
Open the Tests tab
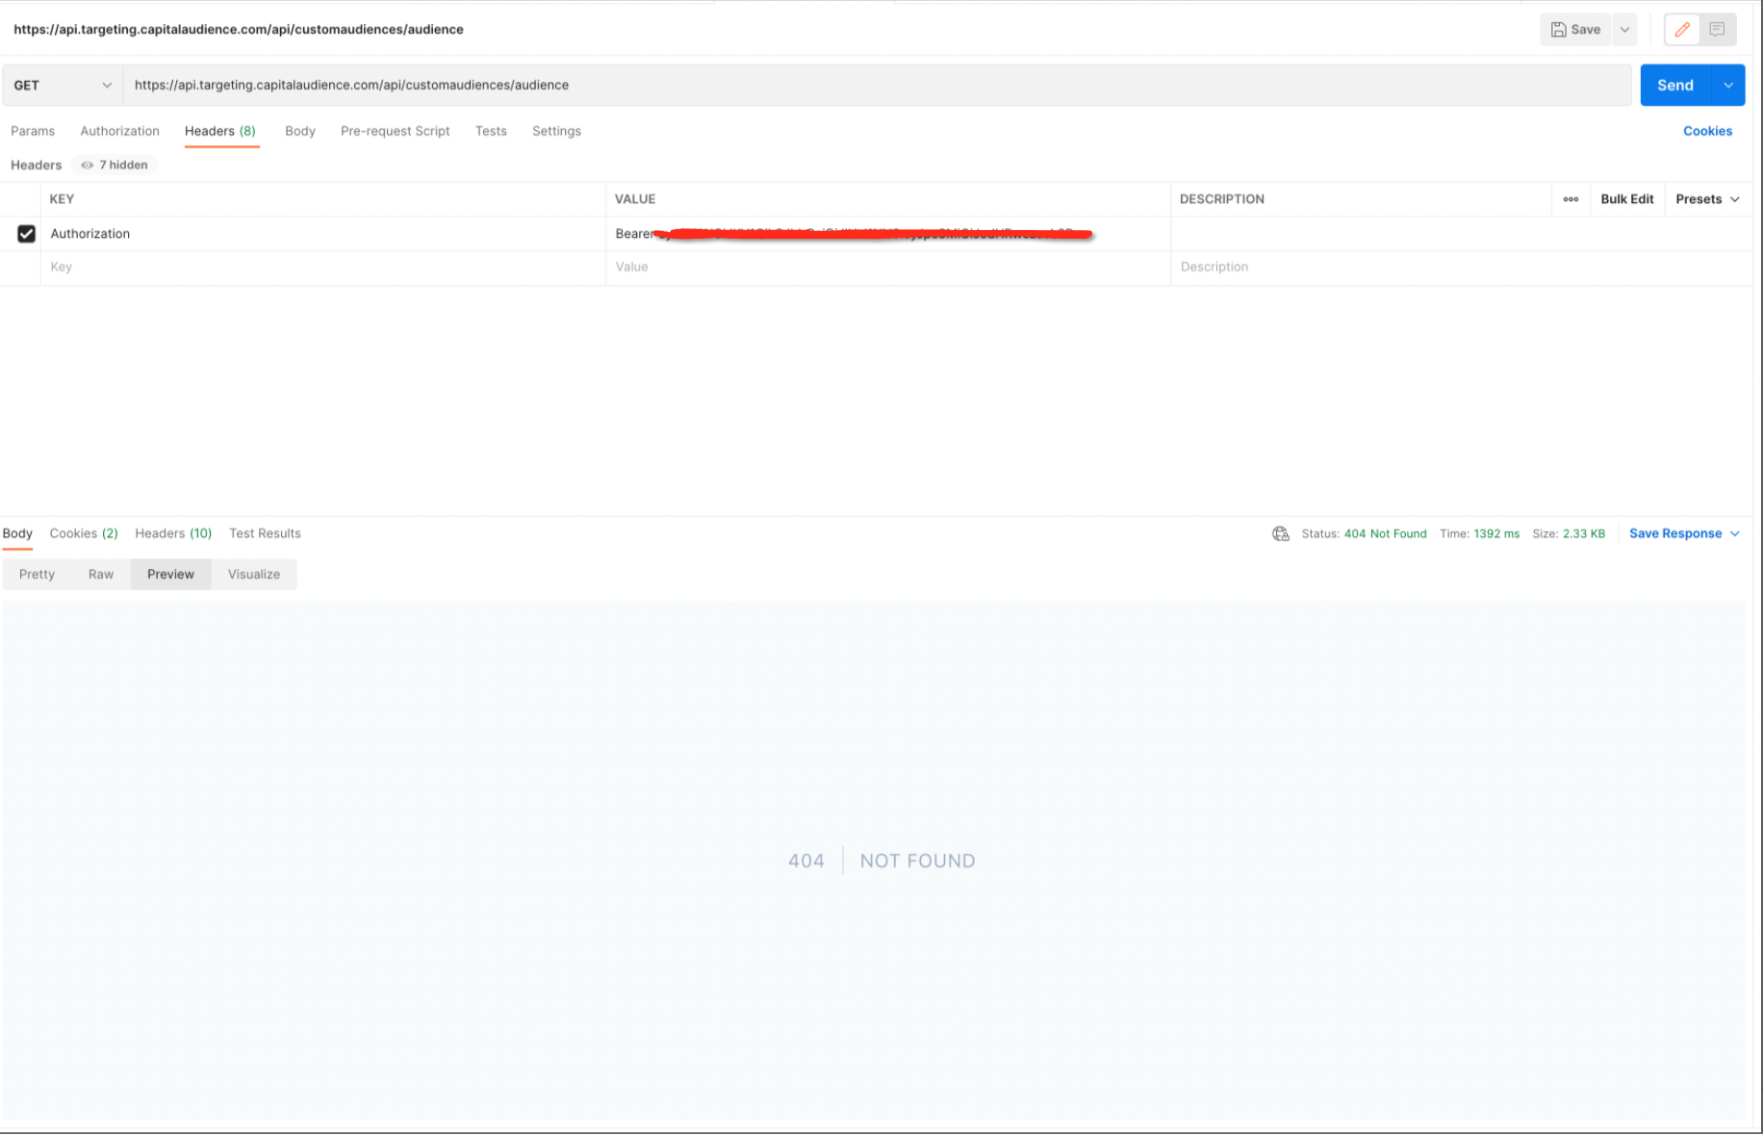pyautogui.click(x=491, y=131)
